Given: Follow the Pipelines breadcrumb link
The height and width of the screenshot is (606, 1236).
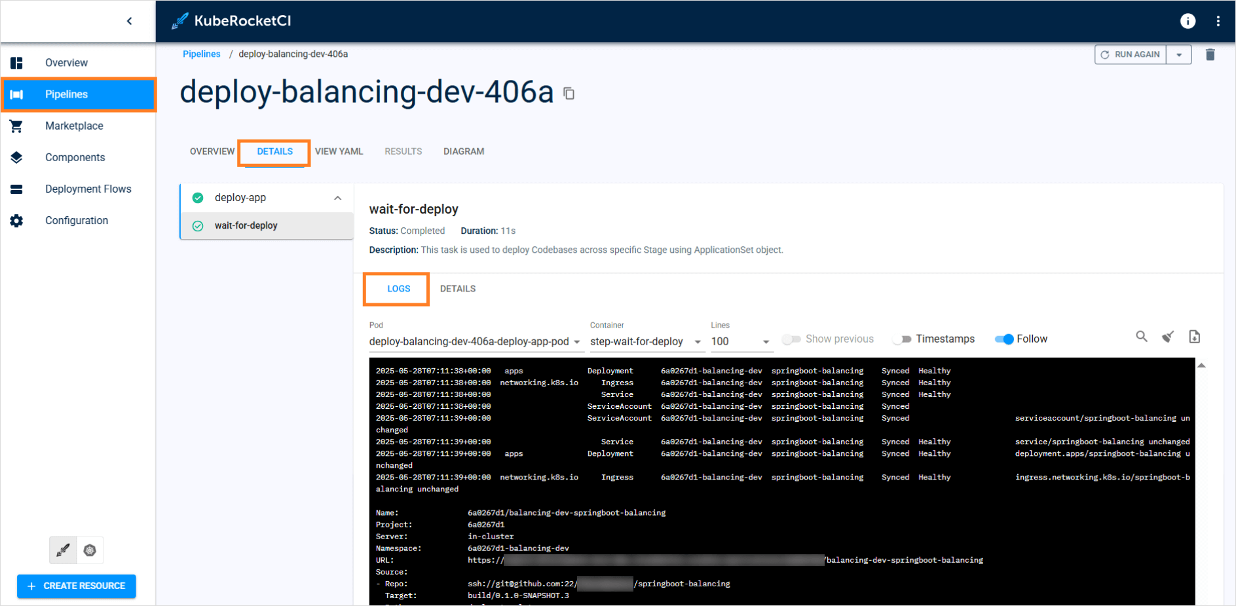Looking at the screenshot, I should point(201,54).
